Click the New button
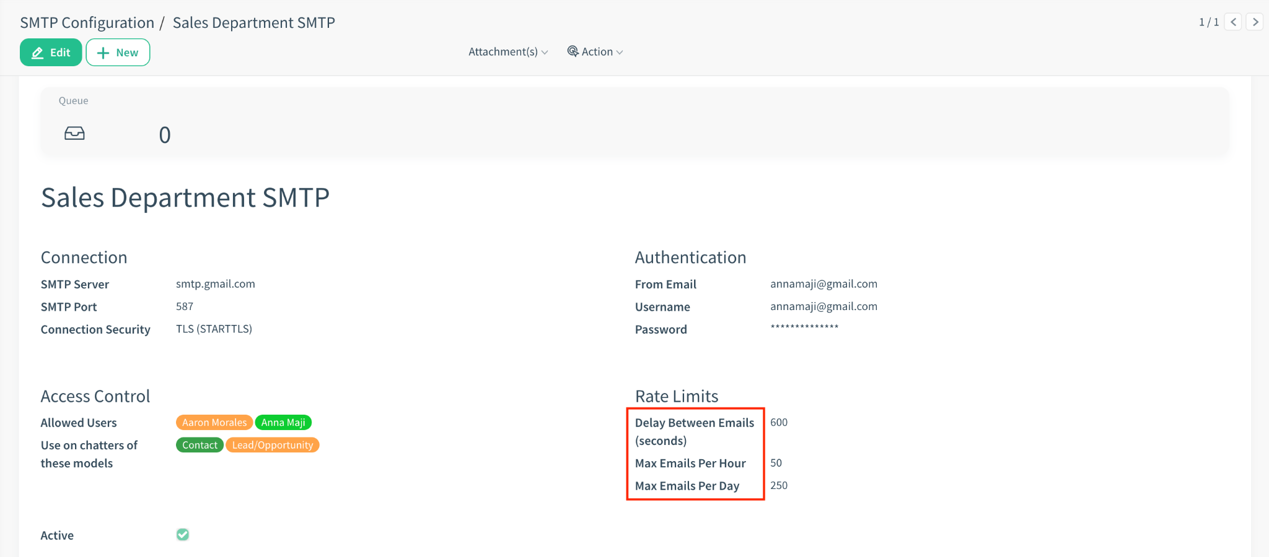The height and width of the screenshot is (557, 1269). coord(118,53)
